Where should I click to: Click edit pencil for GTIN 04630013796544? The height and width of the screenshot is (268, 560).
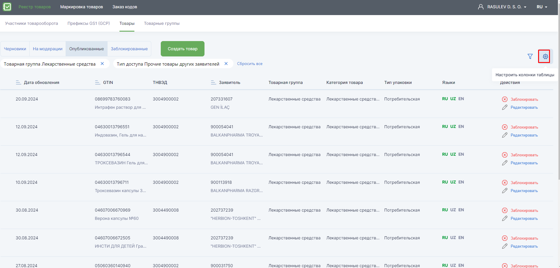pos(505,163)
